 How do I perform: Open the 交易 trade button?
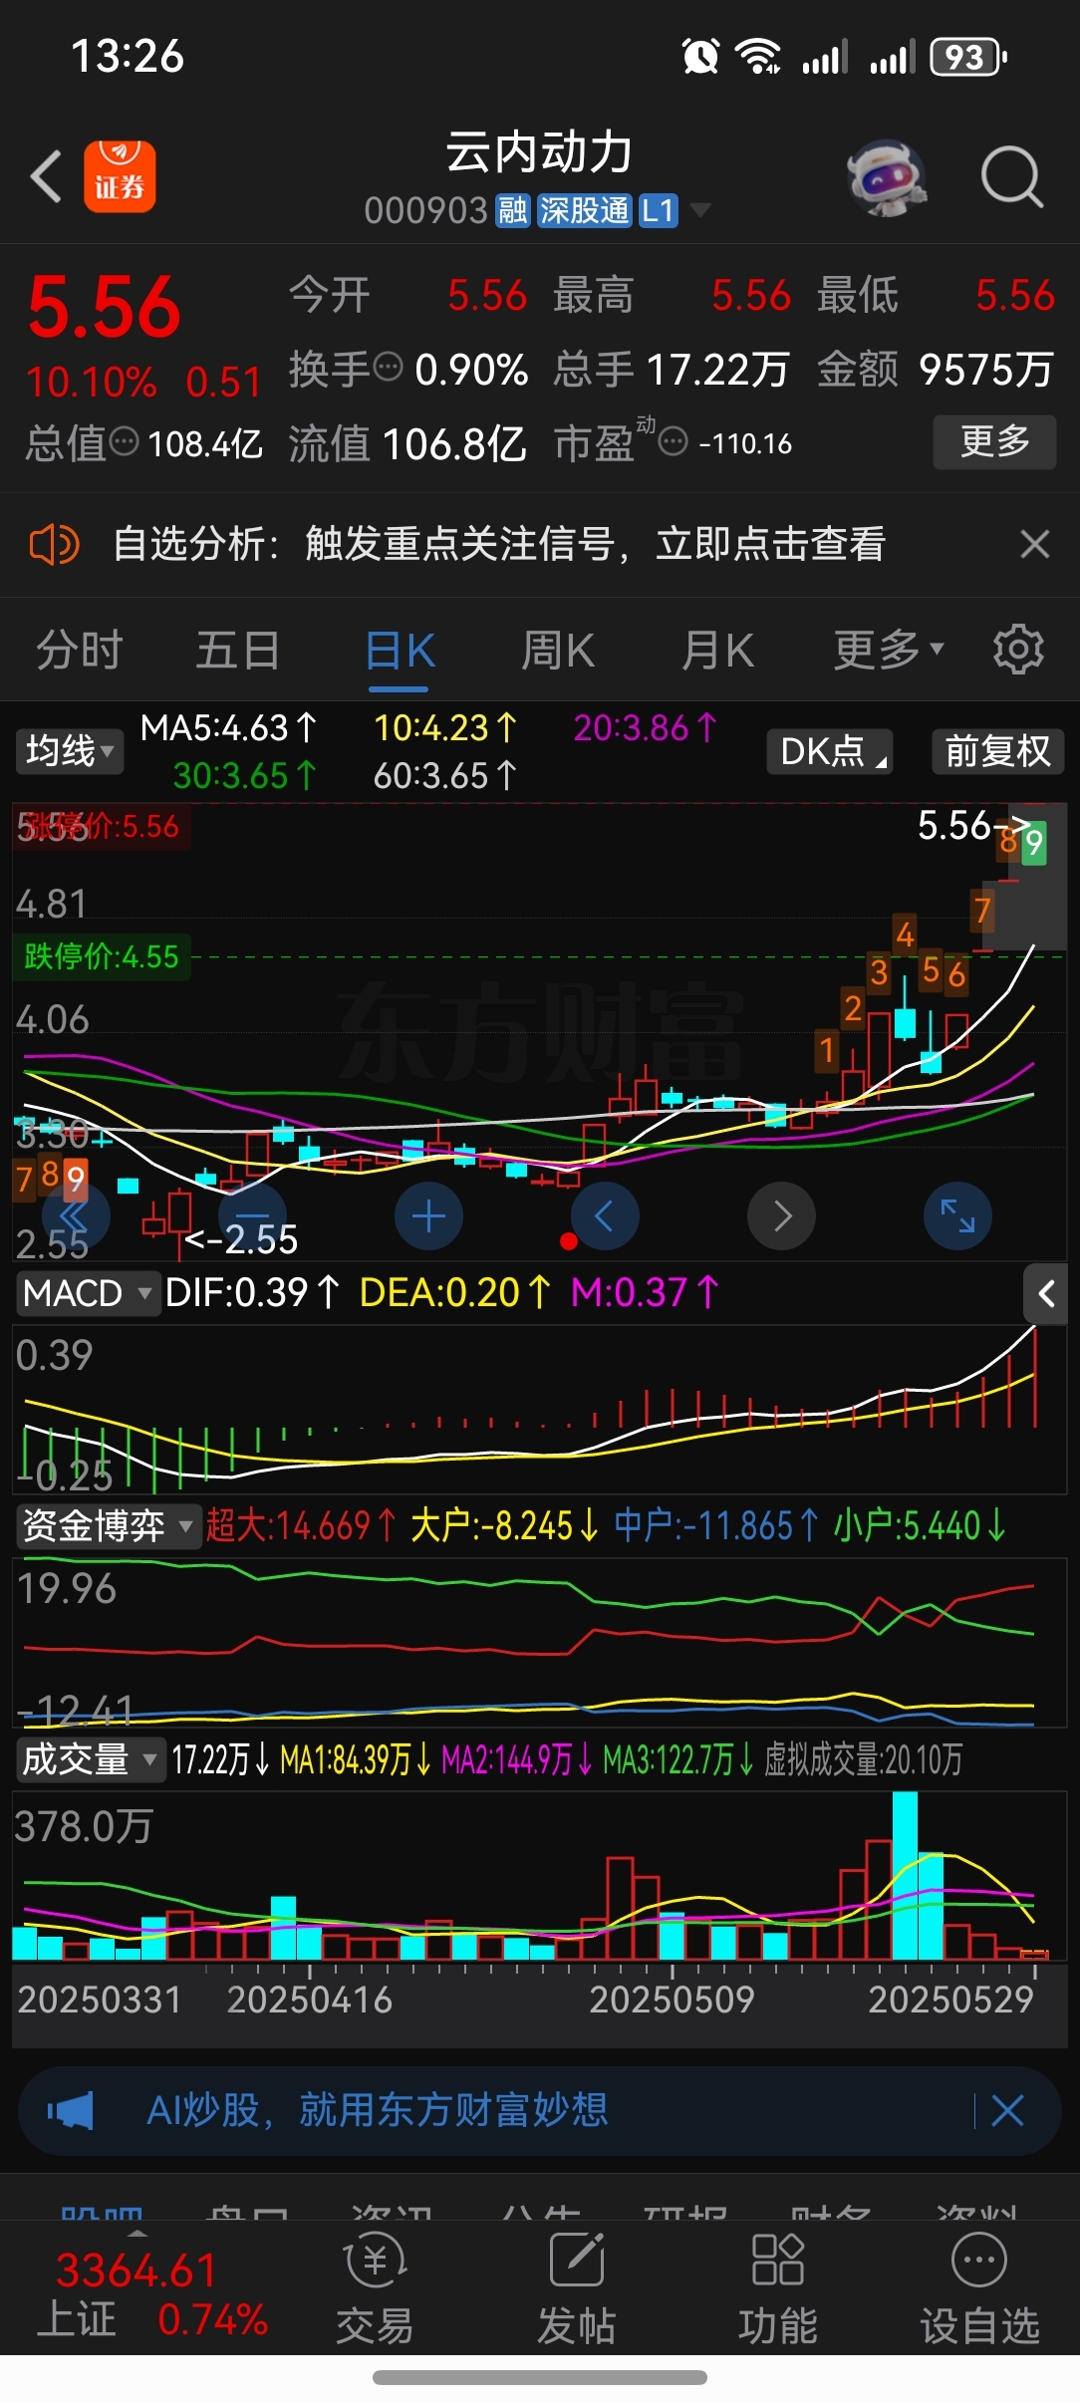(x=375, y=2287)
